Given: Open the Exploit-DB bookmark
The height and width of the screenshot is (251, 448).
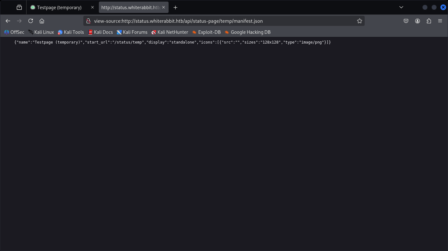Looking at the screenshot, I should [x=206, y=32].
